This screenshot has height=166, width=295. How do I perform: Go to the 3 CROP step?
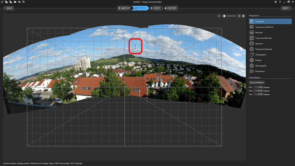tap(155, 8)
